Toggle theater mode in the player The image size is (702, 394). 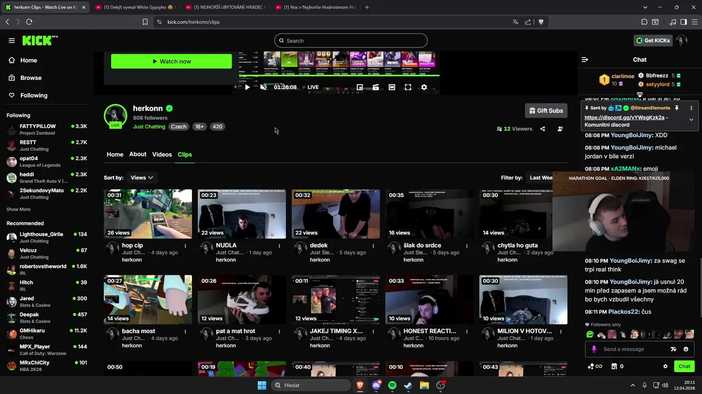tap(392, 87)
